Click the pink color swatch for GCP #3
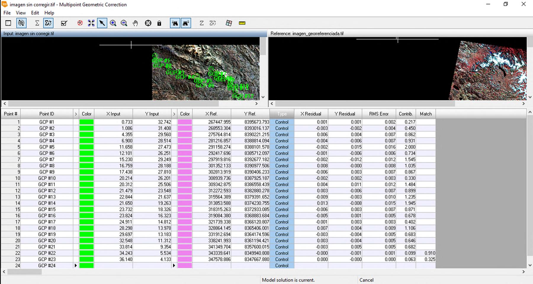Image resolution: width=533 pixels, height=284 pixels. point(185,134)
